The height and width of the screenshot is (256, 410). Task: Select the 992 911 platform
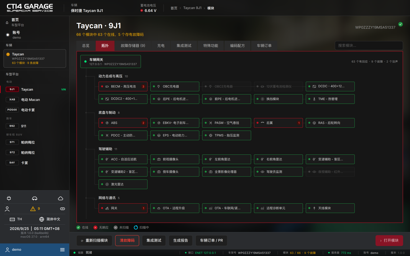(x=35, y=126)
